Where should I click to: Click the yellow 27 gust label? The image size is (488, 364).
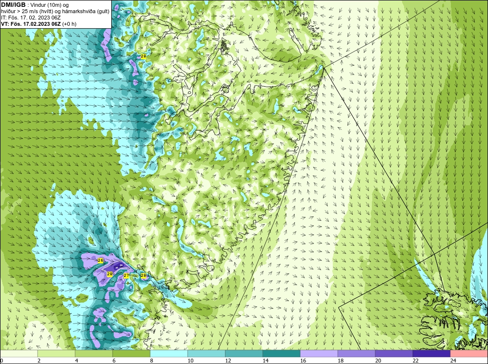coord(126,275)
